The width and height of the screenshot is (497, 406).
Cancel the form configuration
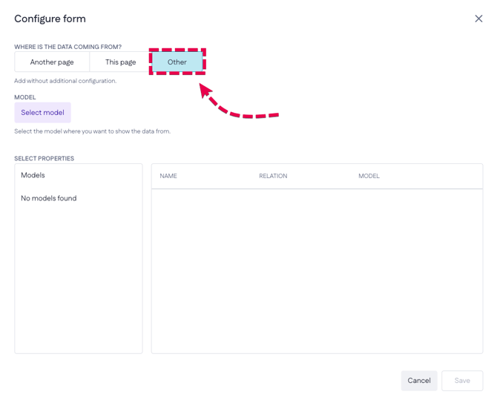[419, 381]
